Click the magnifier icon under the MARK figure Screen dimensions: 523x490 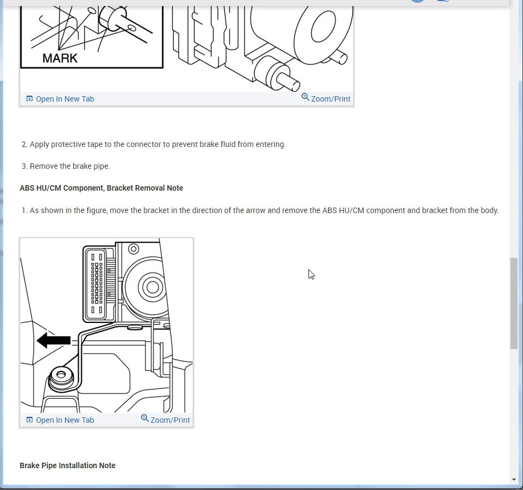pyautogui.click(x=305, y=97)
